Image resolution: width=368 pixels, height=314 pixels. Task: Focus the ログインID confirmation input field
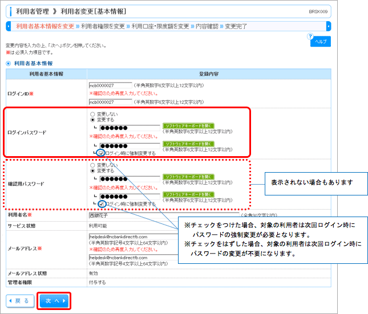click(110, 102)
